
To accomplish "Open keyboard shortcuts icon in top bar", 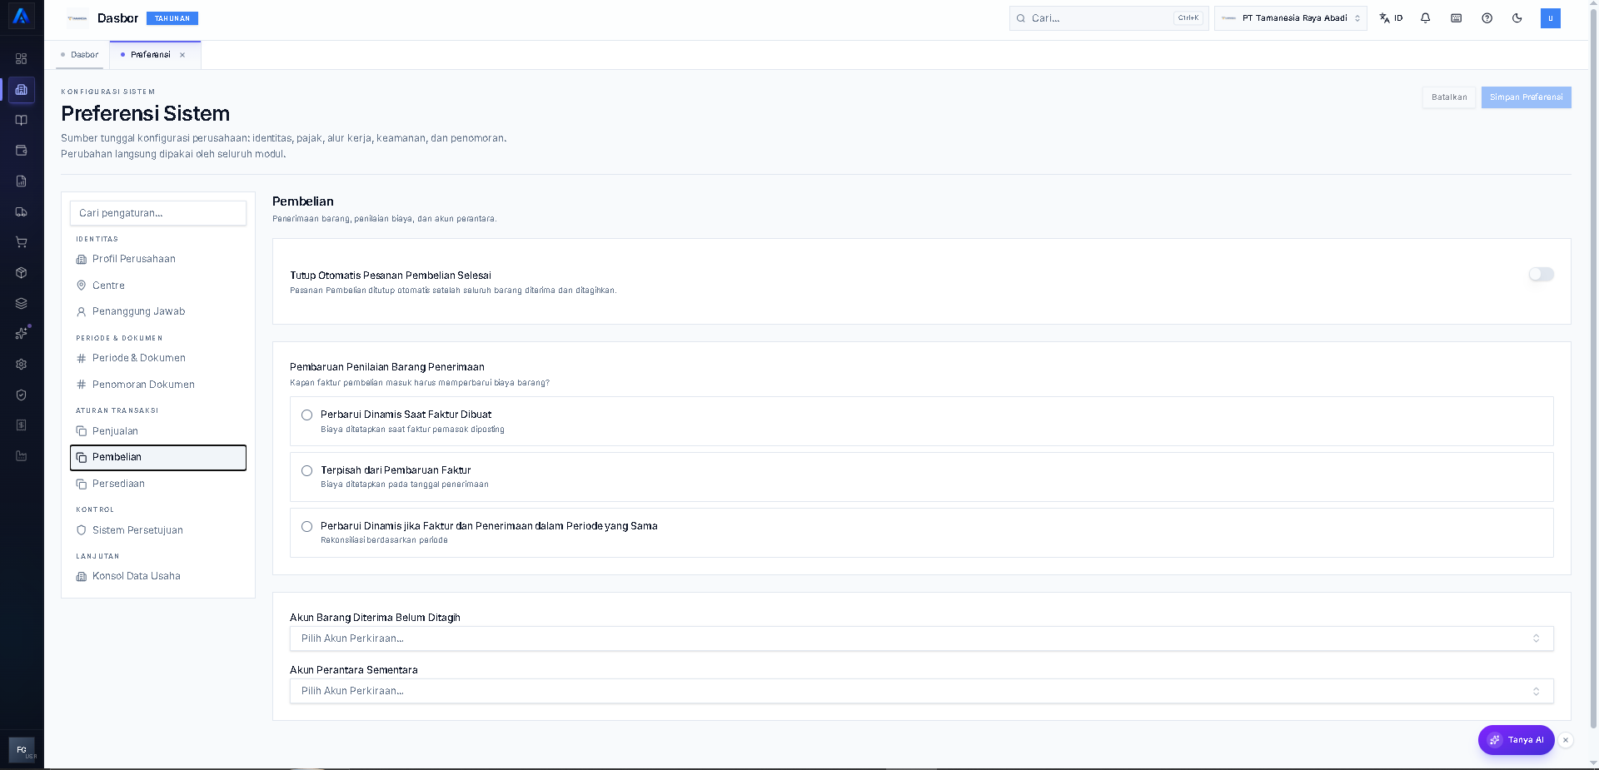I will click(1457, 18).
